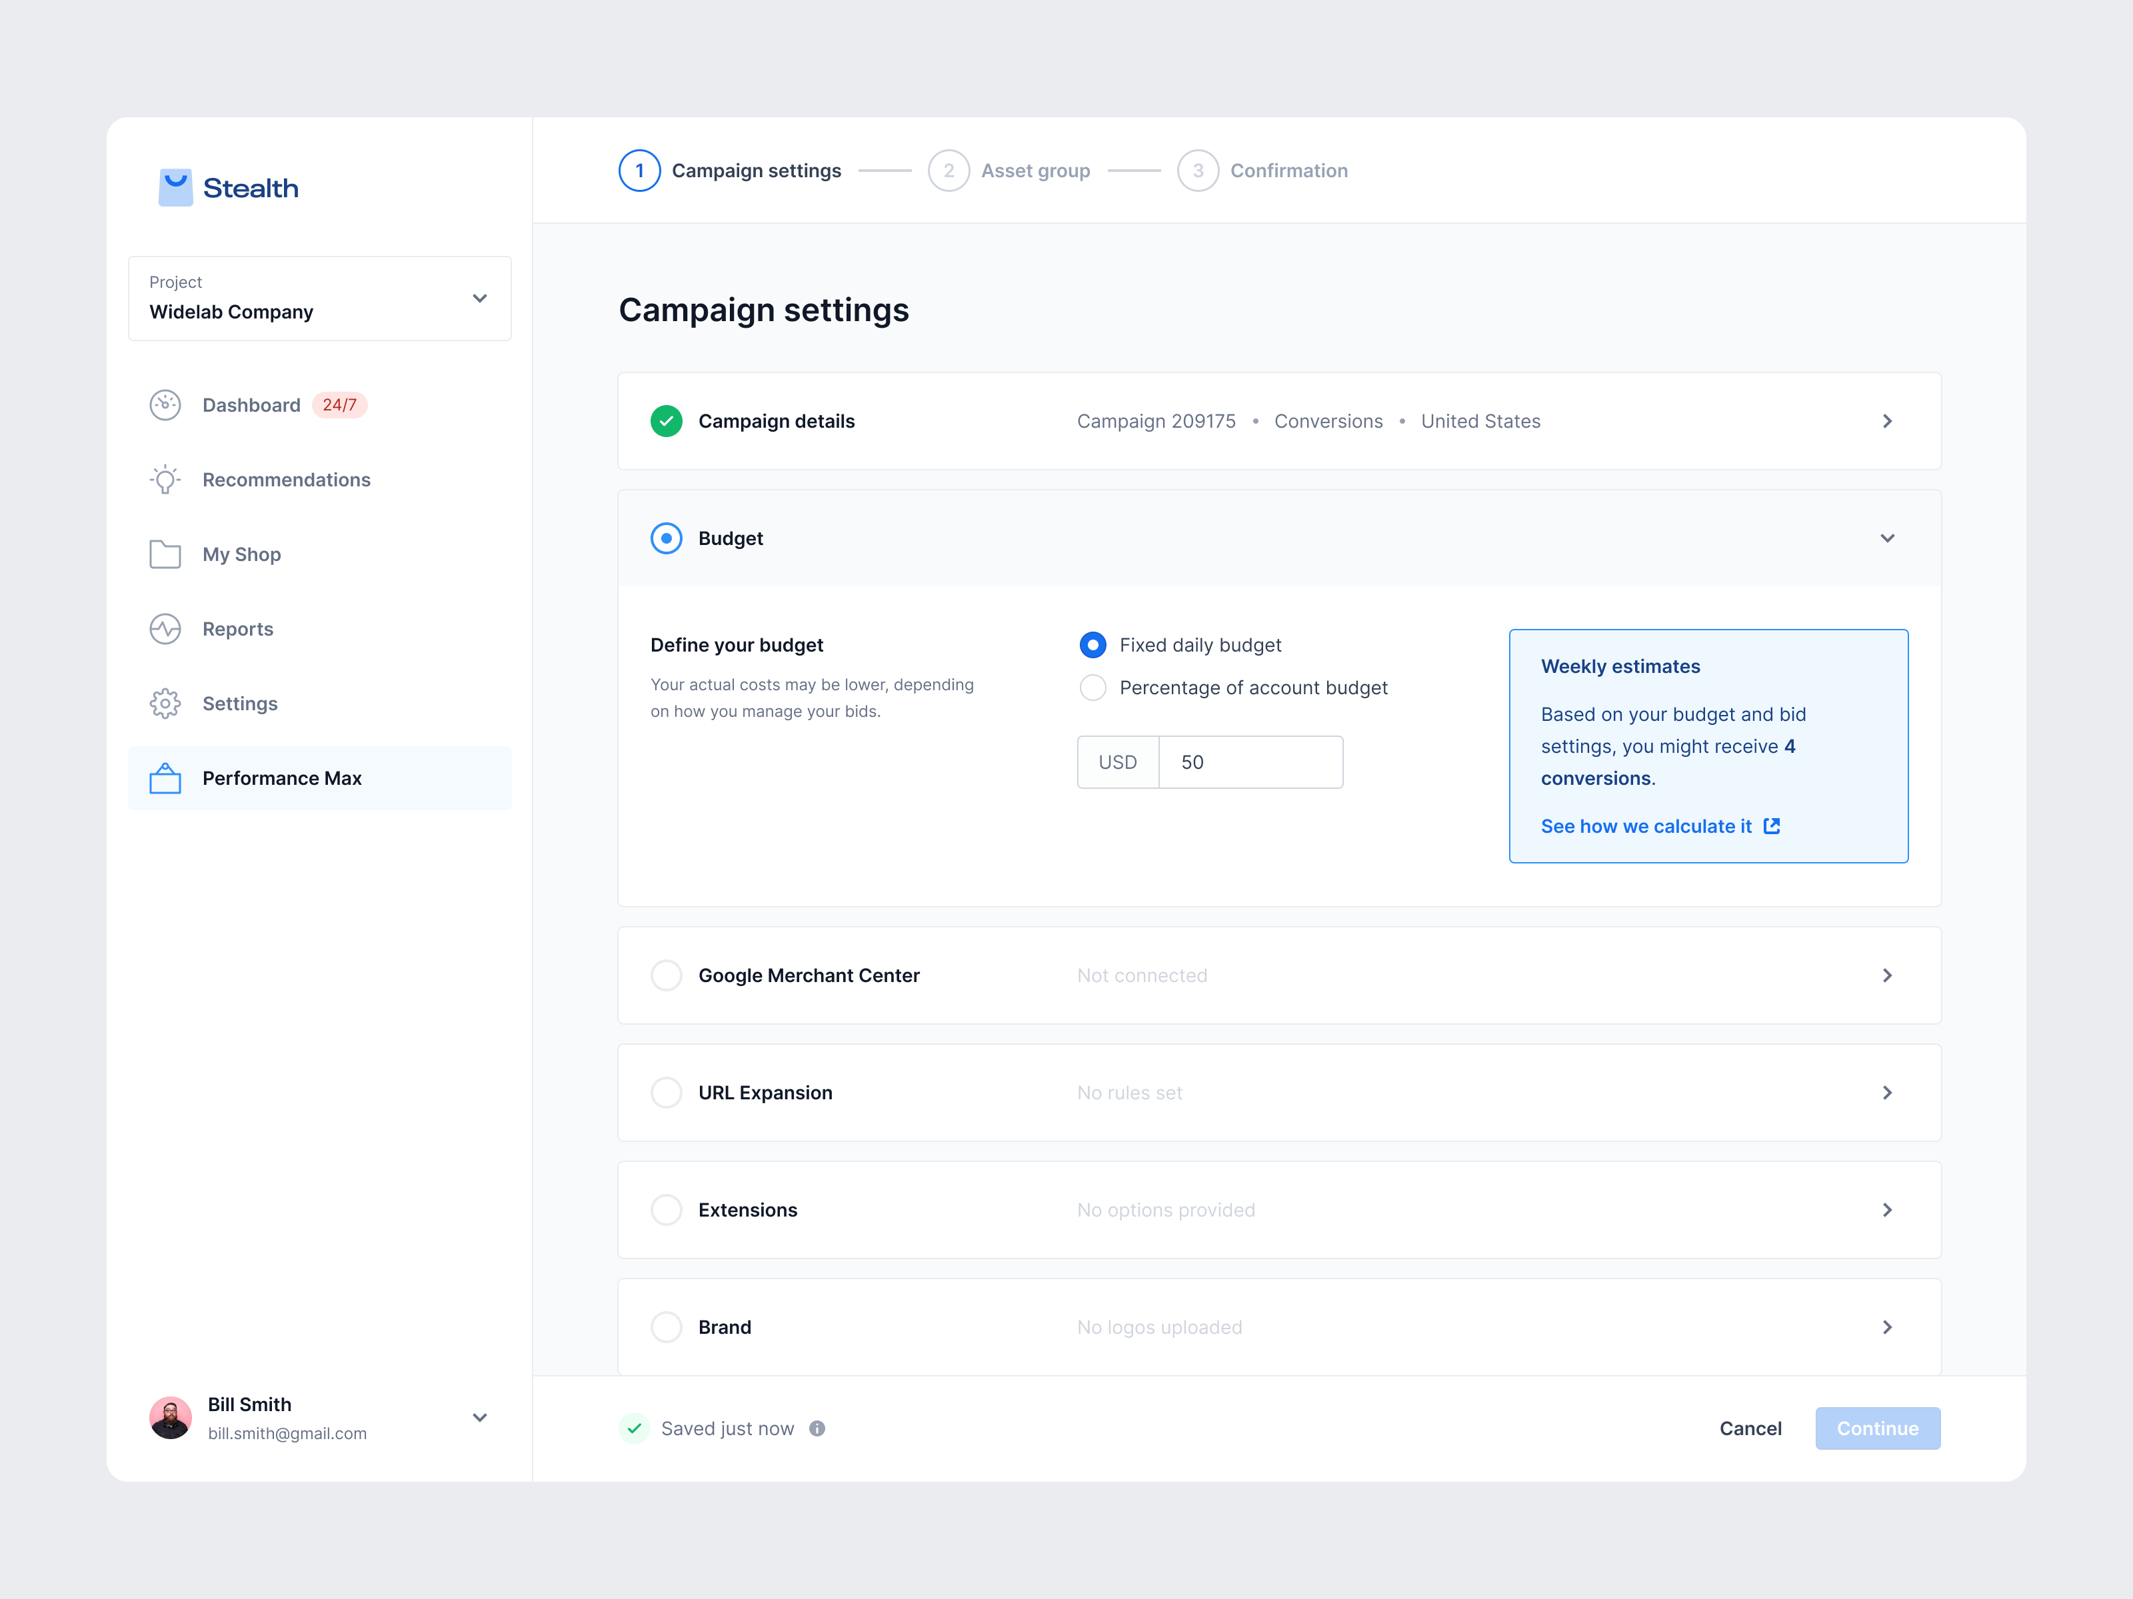Expand the Bill Smith account menu
This screenshot has width=2133, height=1599.
pyautogui.click(x=479, y=1418)
